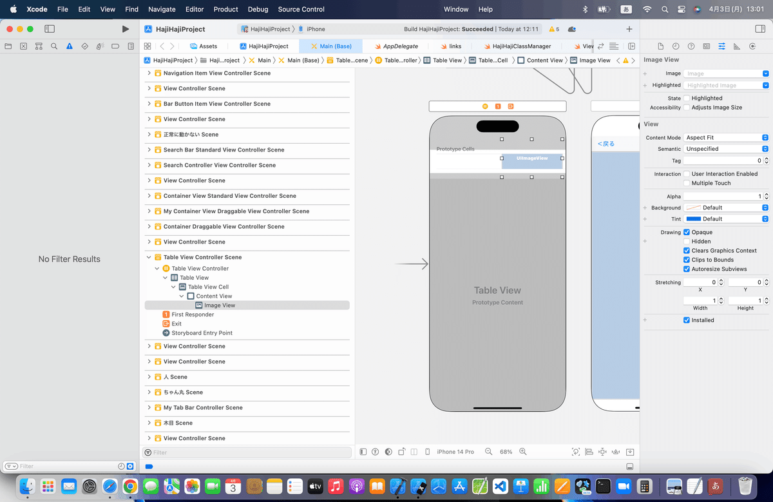Show the Connections inspector
773x502 pixels.
pyautogui.click(x=752, y=46)
